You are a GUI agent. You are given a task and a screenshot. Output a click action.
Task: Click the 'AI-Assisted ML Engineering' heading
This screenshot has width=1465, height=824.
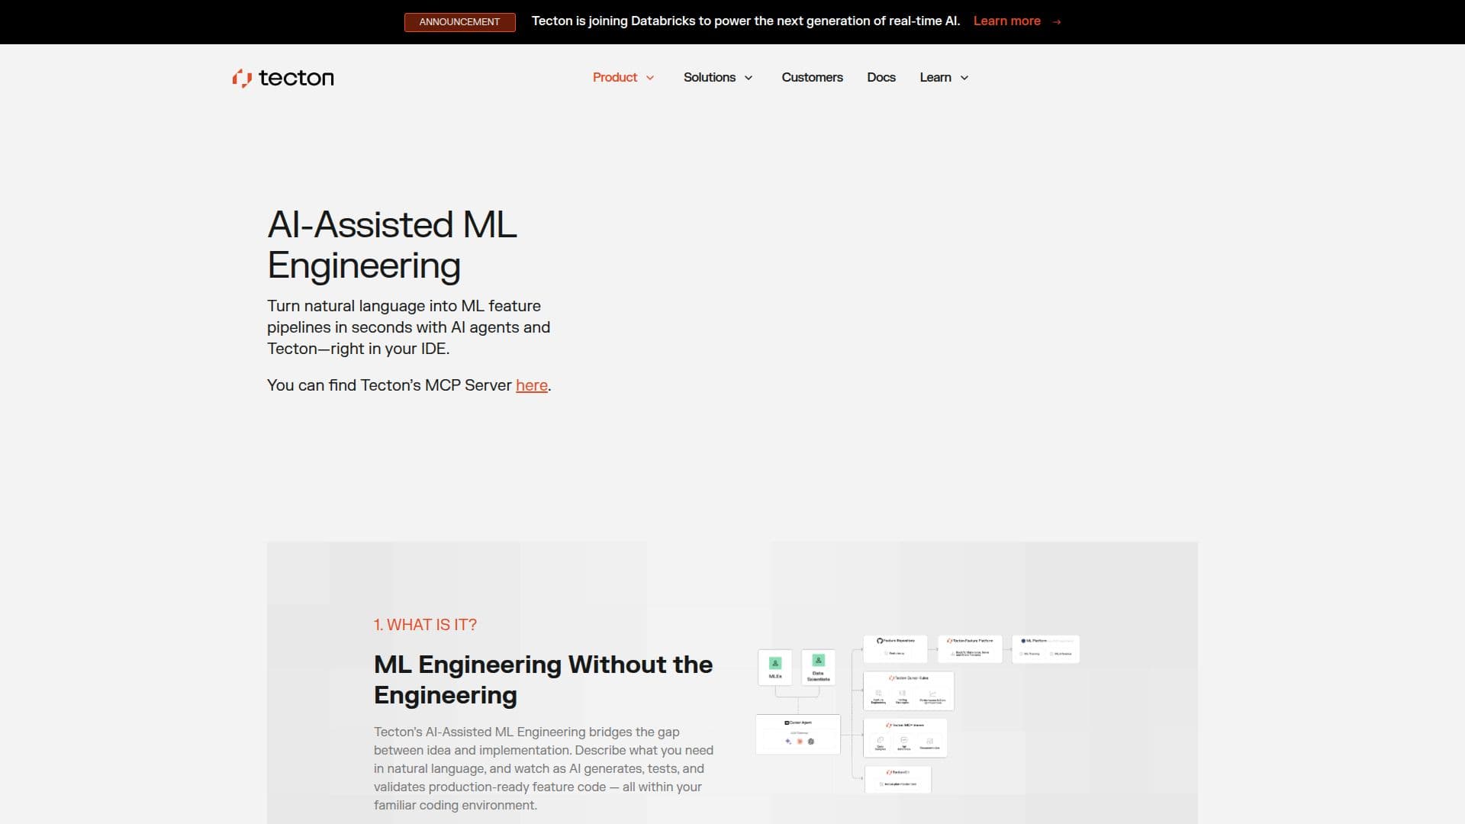click(392, 245)
